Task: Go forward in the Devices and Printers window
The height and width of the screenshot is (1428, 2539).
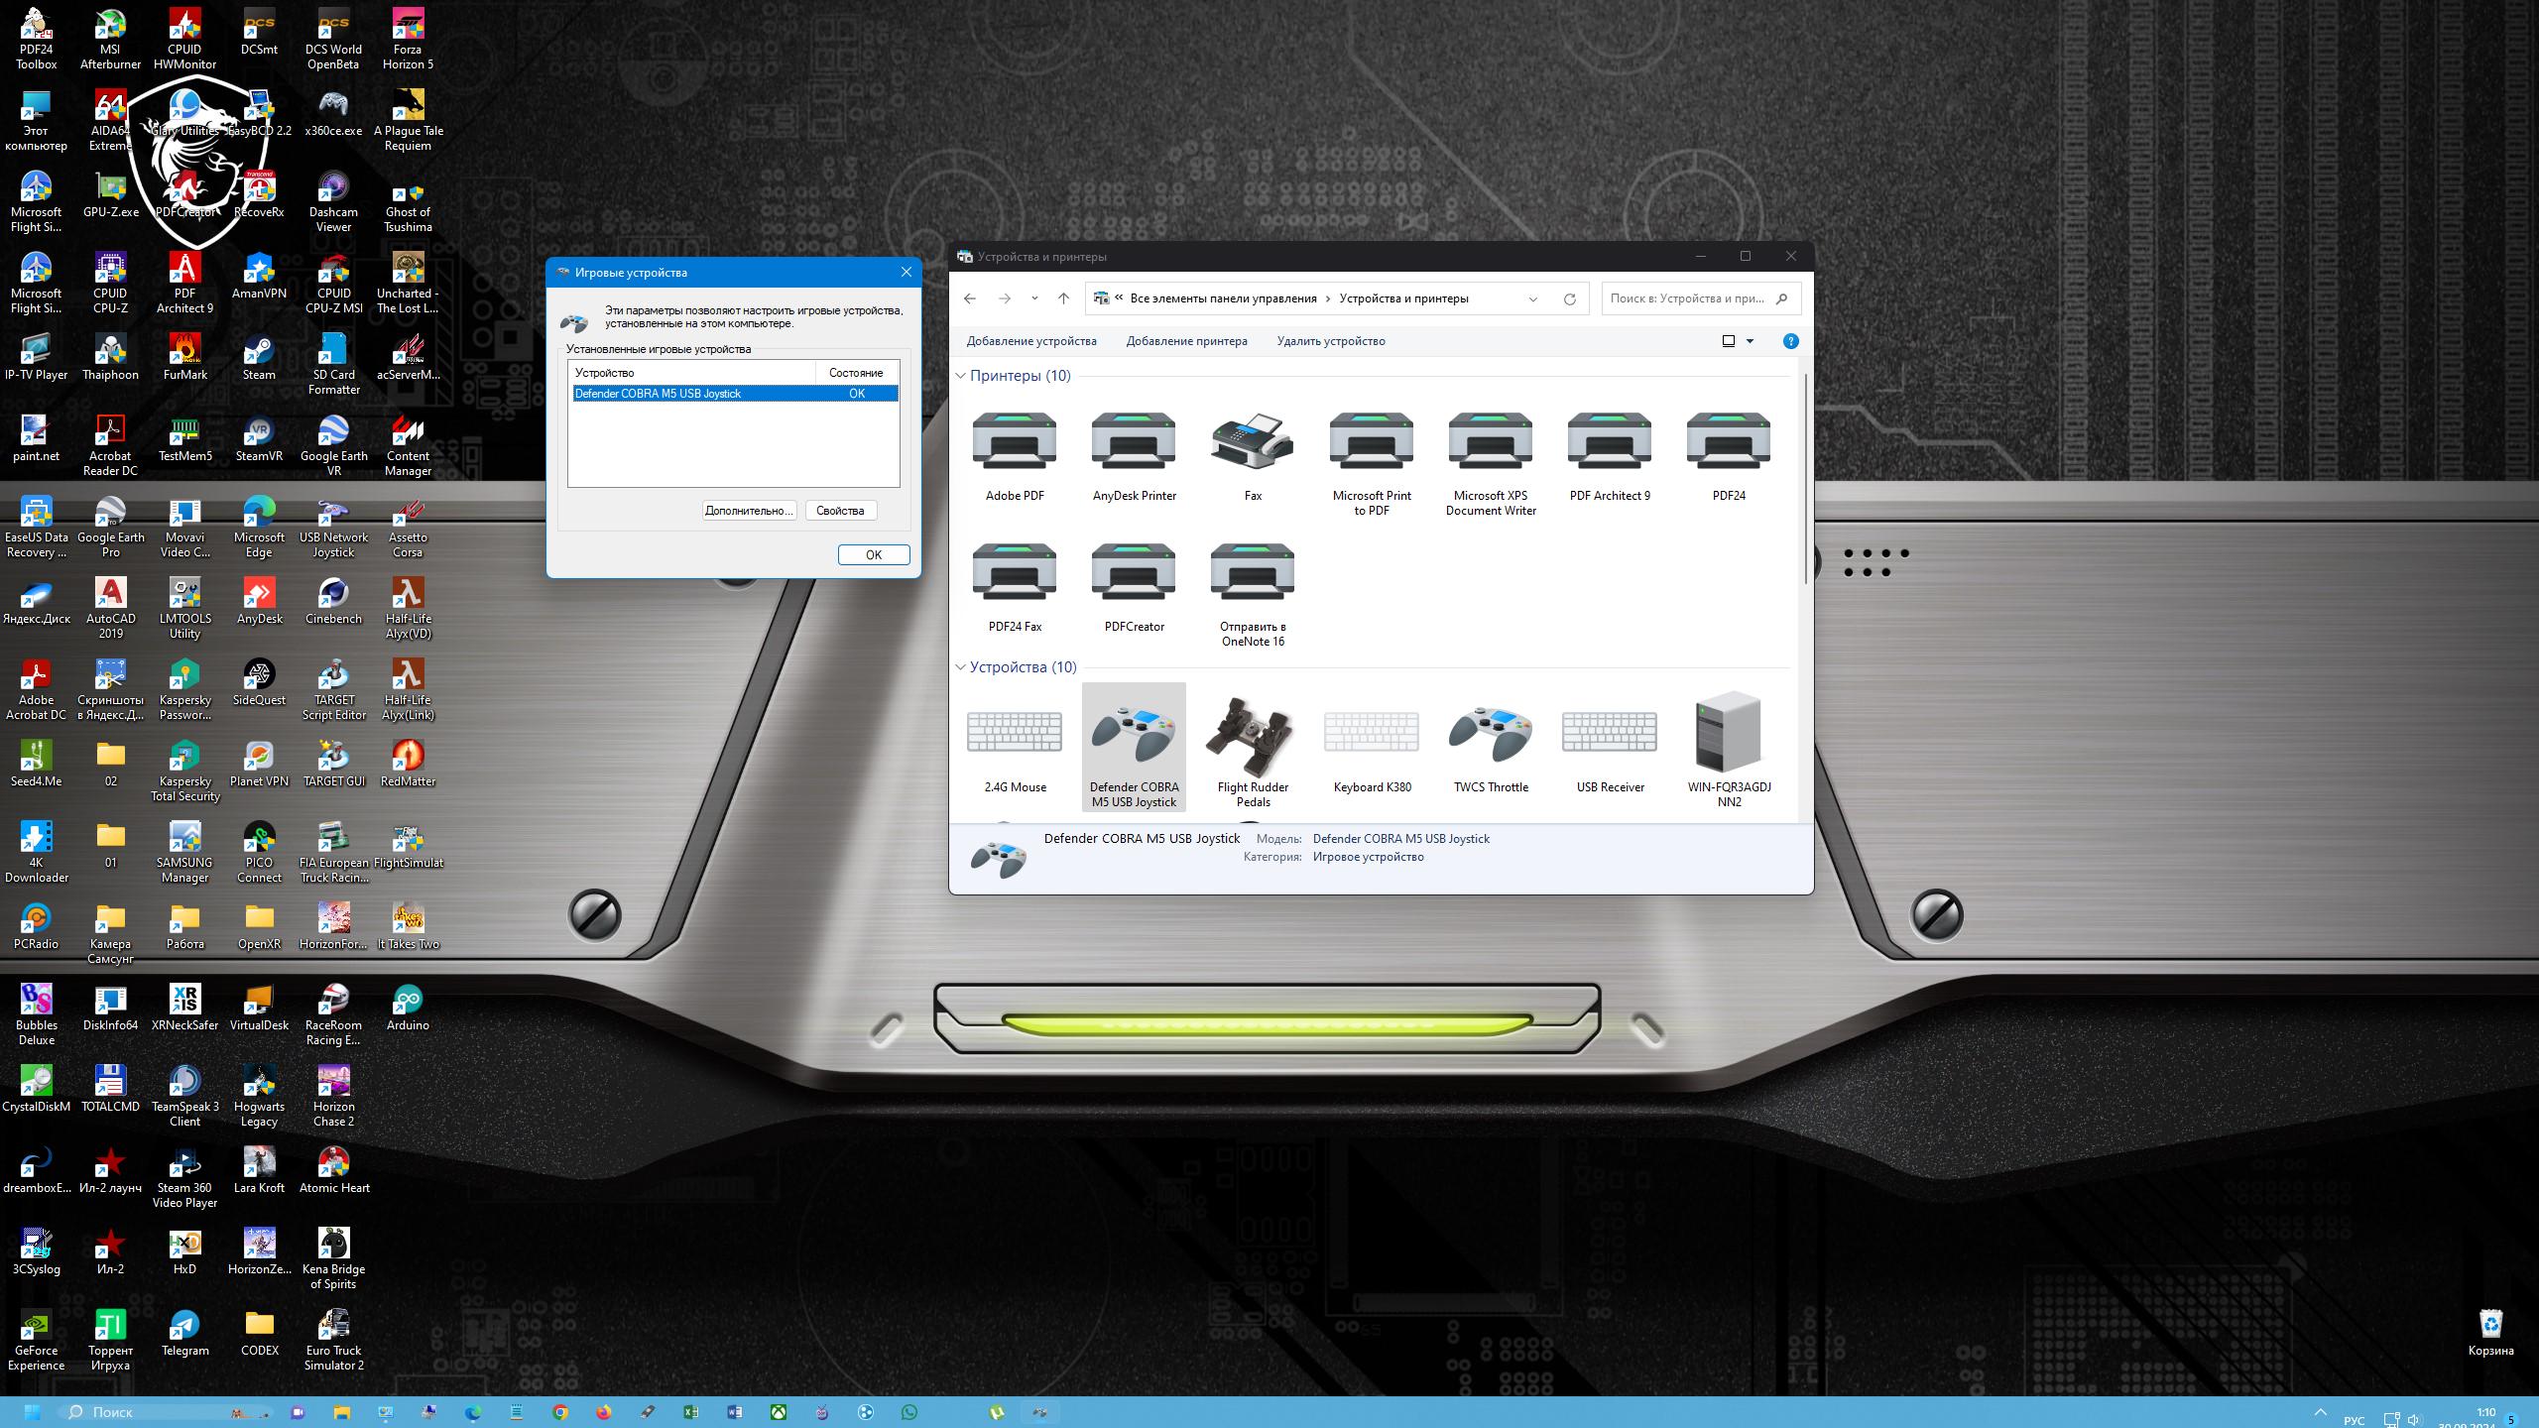Action: point(1005,298)
